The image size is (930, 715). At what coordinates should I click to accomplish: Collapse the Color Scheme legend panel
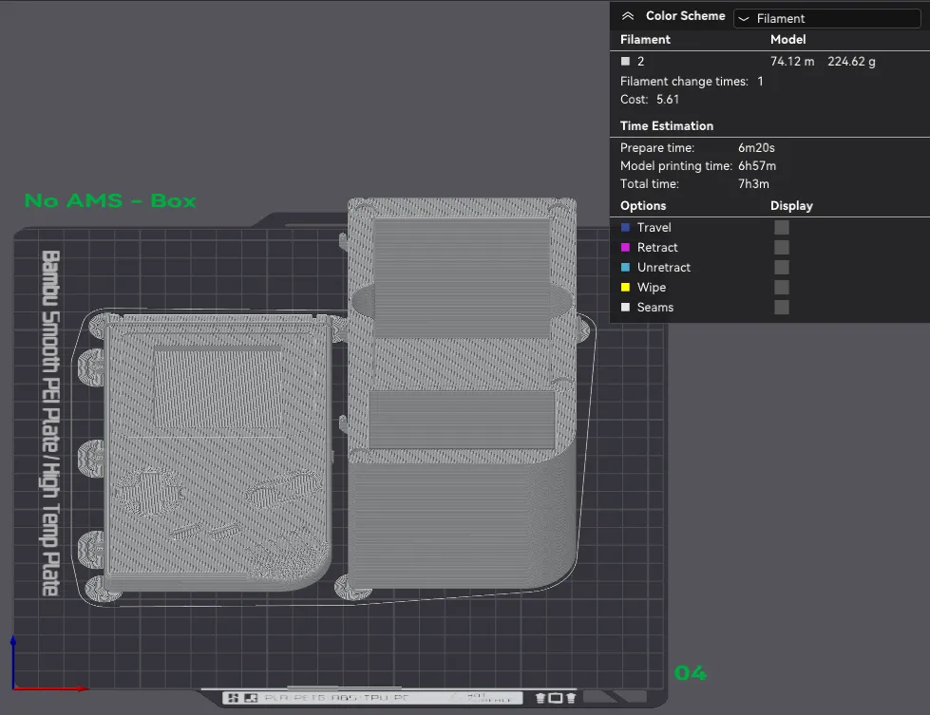pyautogui.click(x=628, y=16)
